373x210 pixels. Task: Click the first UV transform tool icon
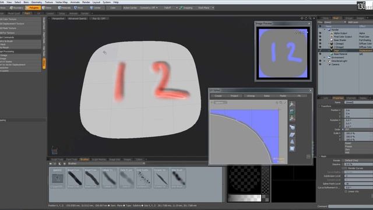click(x=292, y=104)
